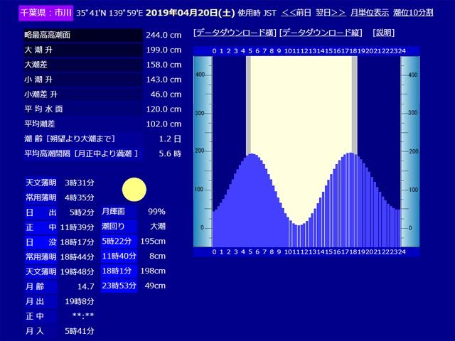Image resolution: width=455 pixels, height=341 pixels.
Task: Open the 説明 explanation link
Action: tap(384, 33)
